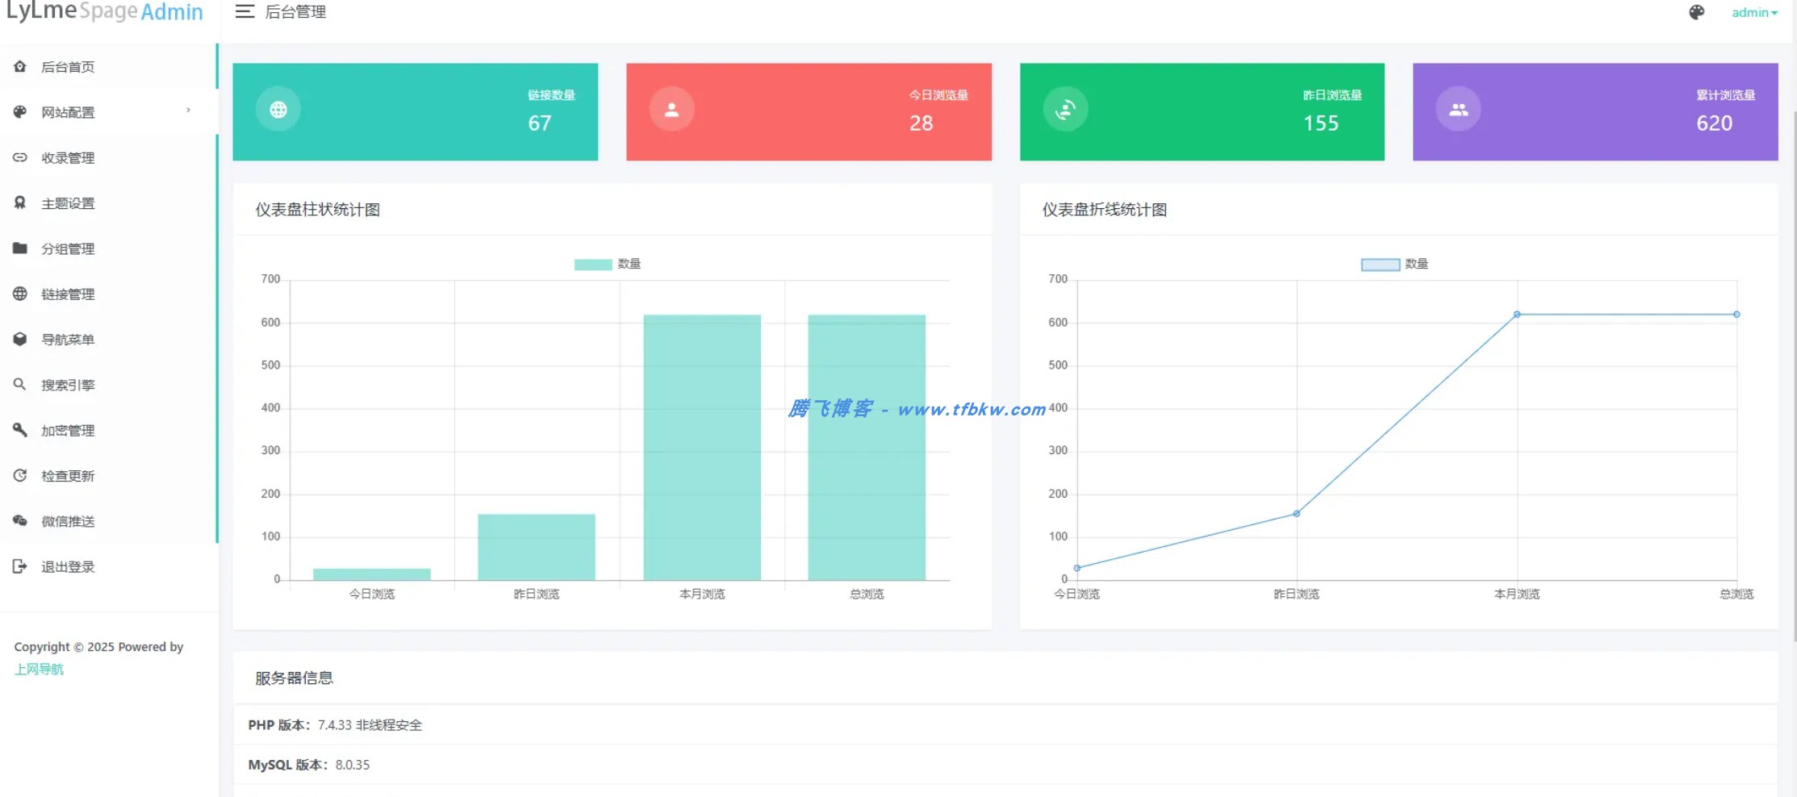Viewport: 1797px width, 797px height.
Task: Toggle 数量 legend in line chart
Action: [x=1394, y=264]
